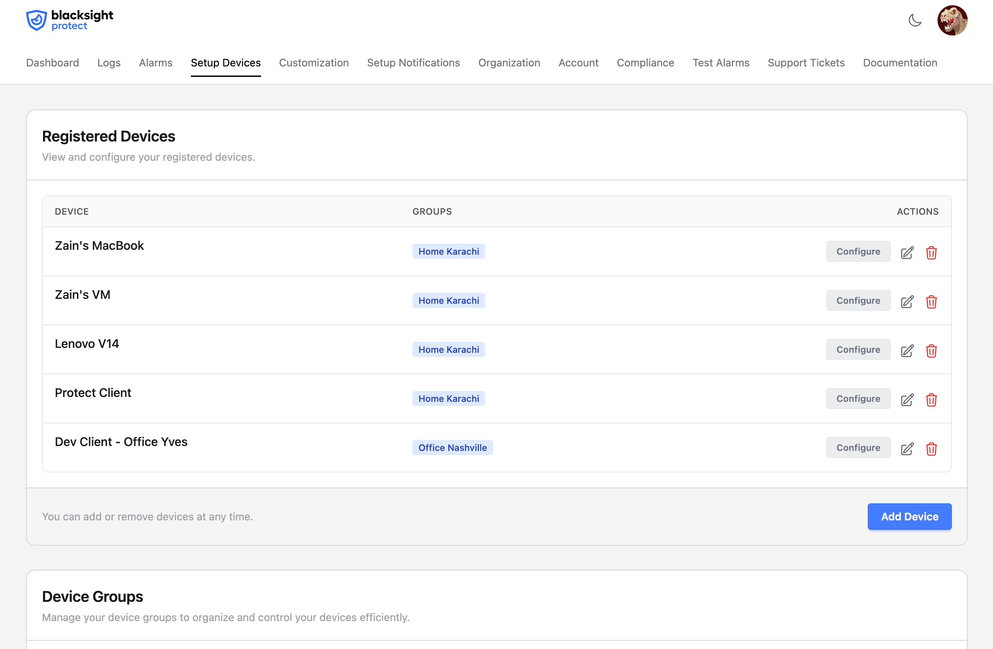Delete the Dev Client - Office Yves device

point(932,449)
